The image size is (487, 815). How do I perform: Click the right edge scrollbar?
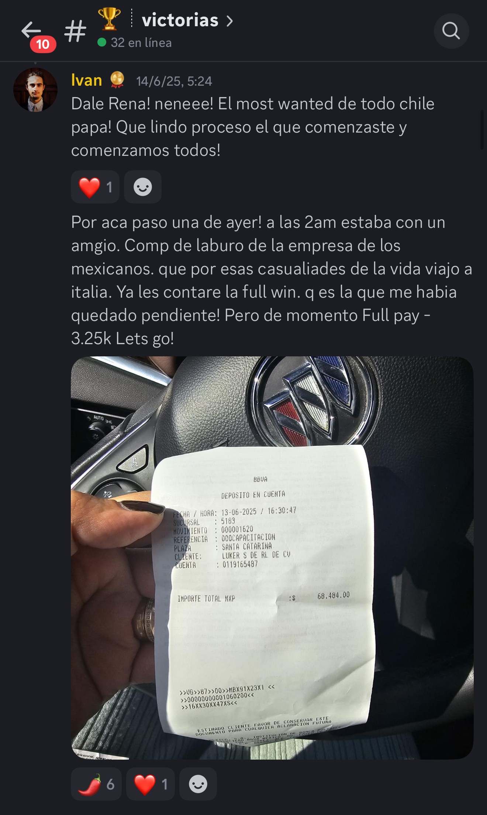(x=482, y=129)
